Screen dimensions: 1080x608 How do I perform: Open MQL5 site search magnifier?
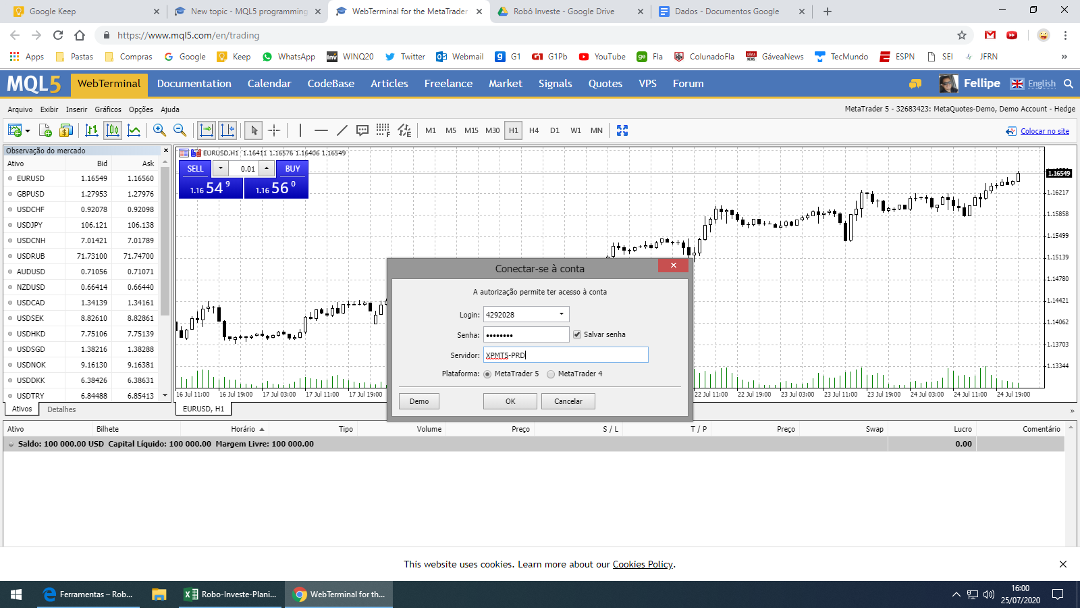(1069, 84)
